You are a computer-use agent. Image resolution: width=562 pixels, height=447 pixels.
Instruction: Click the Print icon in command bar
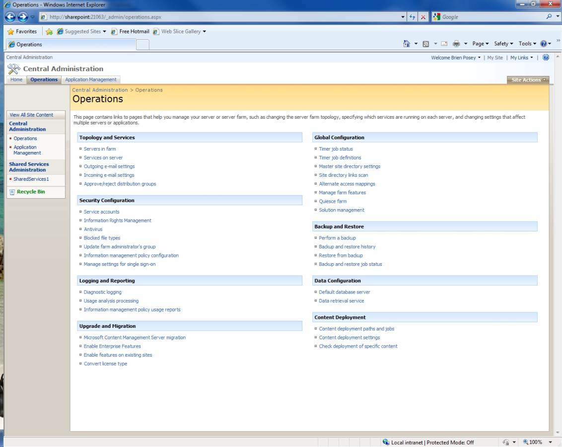(456, 44)
